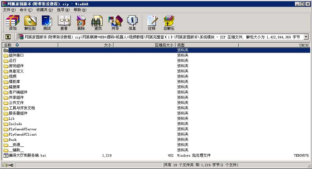This screenshot has height=169, width=312.
Task: Select the Lib folder name
Action: (11, 119)
